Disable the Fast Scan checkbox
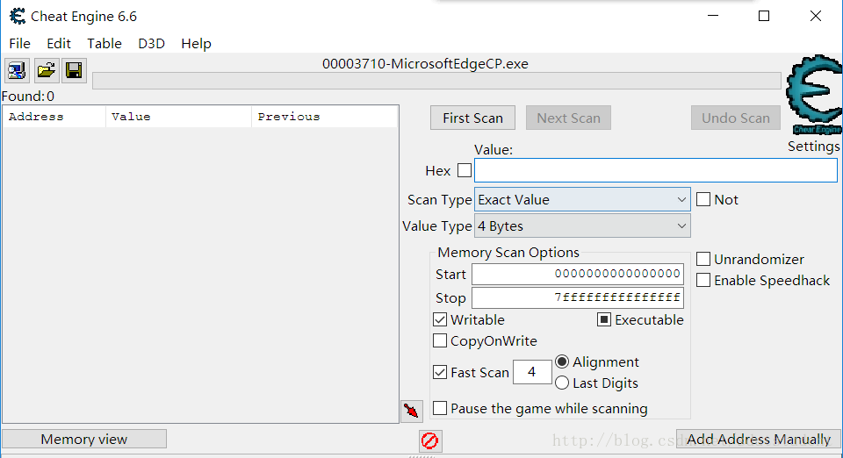The image size is (843, 458). [x=440, y=372]
